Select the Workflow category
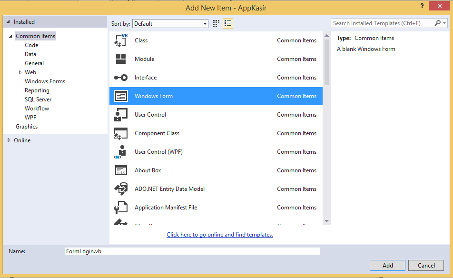 tap(37, 109)
